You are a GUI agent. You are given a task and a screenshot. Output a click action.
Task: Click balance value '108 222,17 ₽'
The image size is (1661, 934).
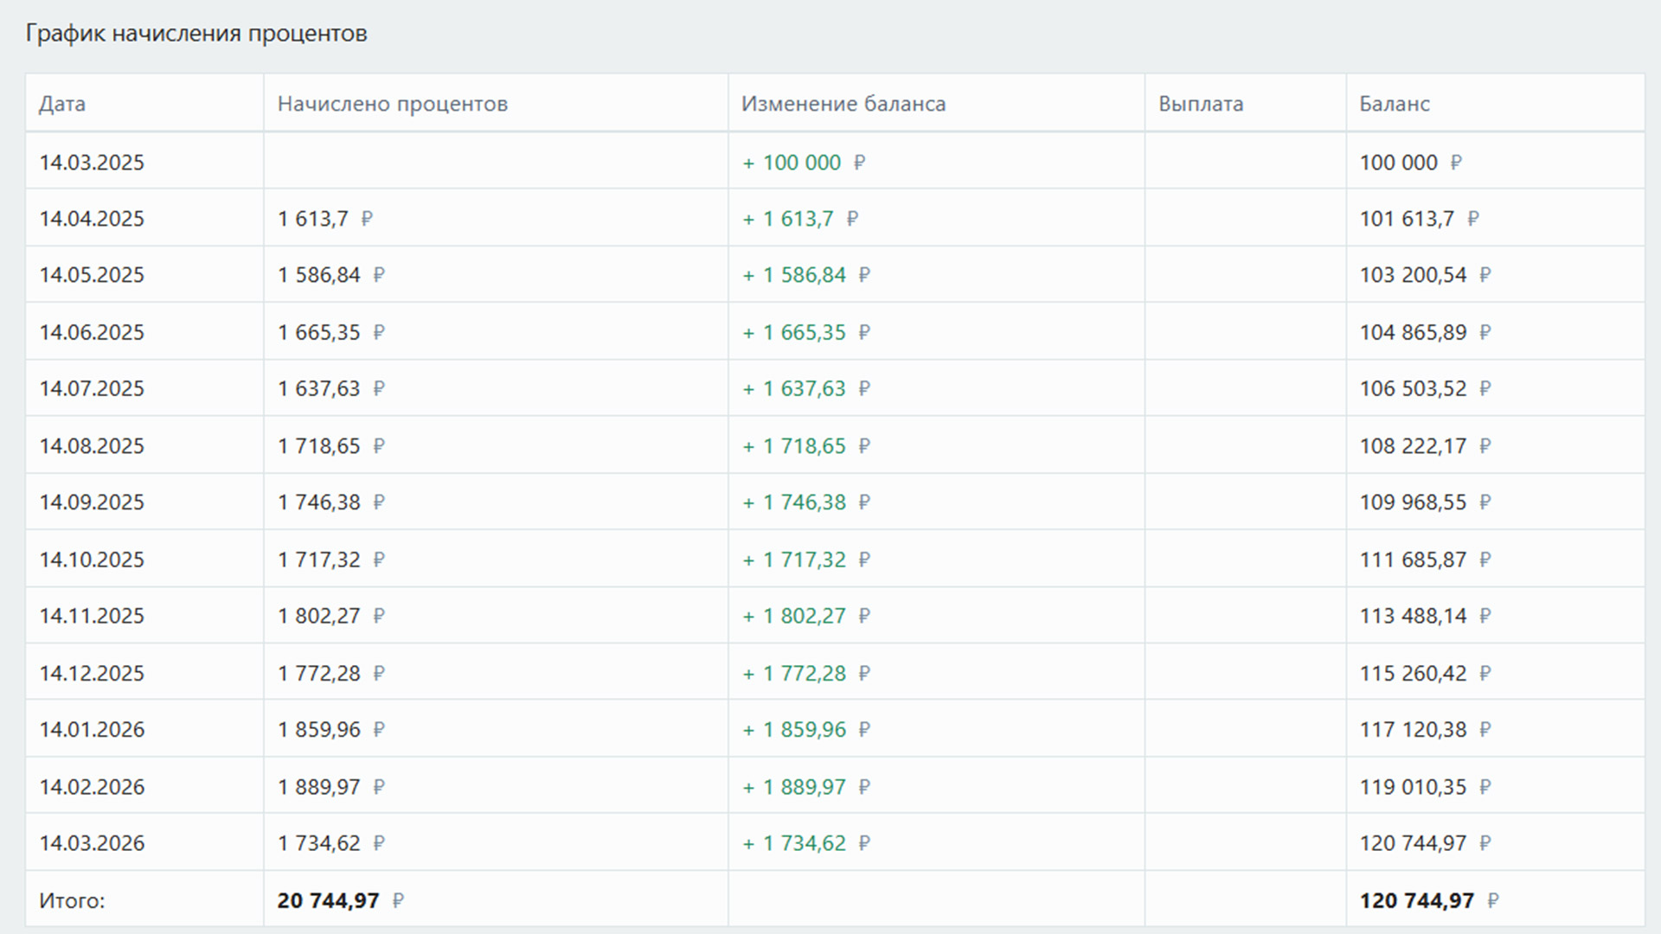coord(1426,446)
